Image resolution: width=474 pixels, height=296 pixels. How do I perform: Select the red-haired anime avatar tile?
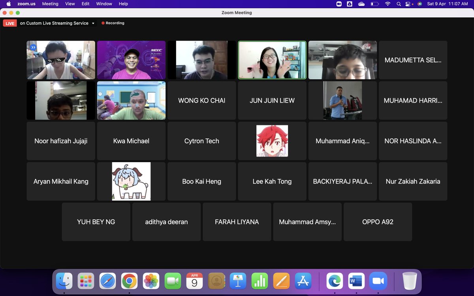pos(272,141)
